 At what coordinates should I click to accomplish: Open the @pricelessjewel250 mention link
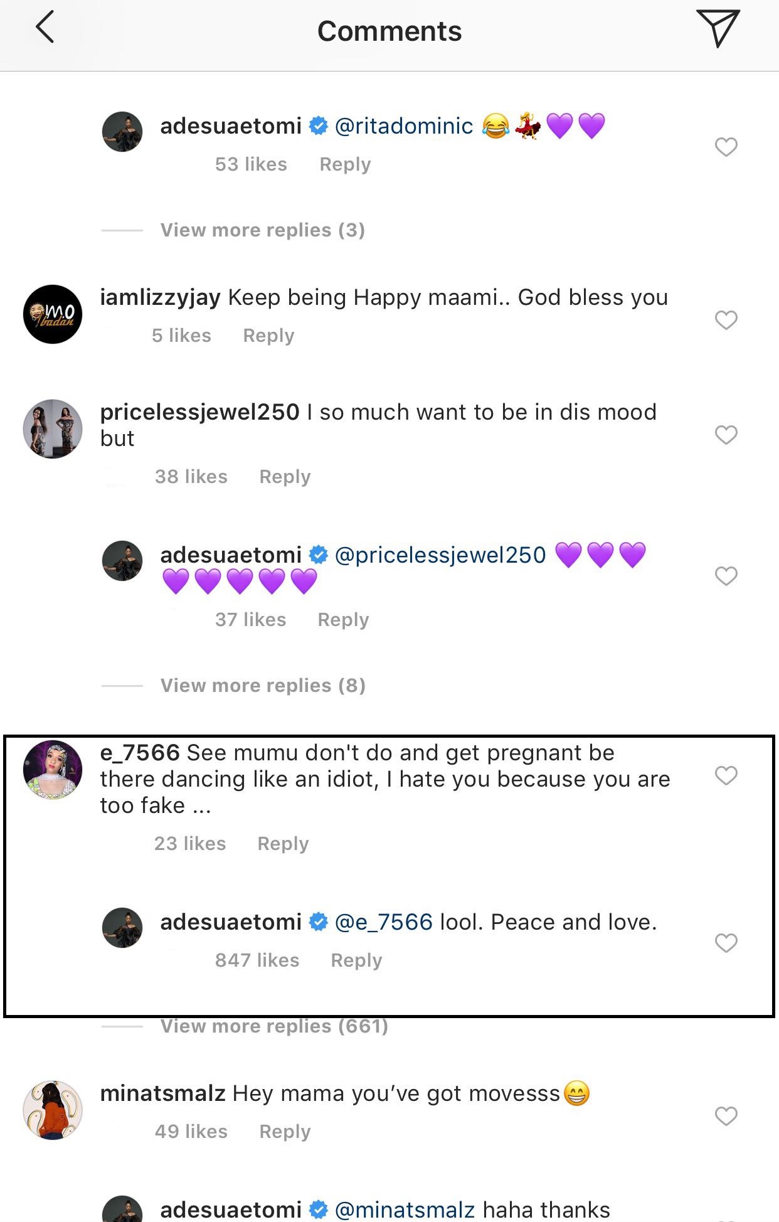click(440, 555)
